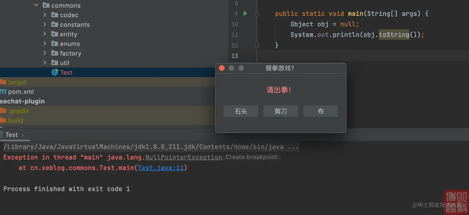Click the commons folder icon
The image size is (469, 215).
pos(46,5)
